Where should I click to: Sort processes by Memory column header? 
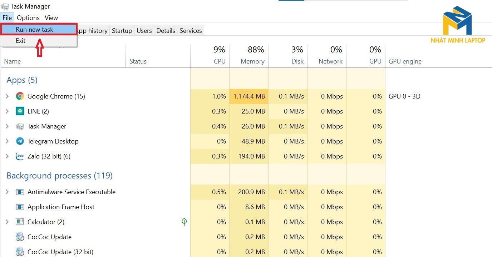point(249,56)
